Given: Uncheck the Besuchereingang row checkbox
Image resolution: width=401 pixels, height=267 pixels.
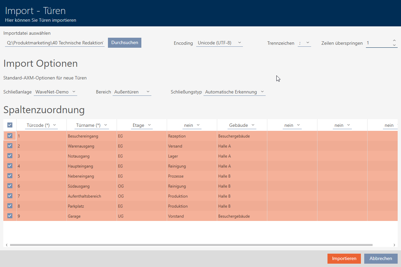Looking at the screenshot, I should click(10, 136).
